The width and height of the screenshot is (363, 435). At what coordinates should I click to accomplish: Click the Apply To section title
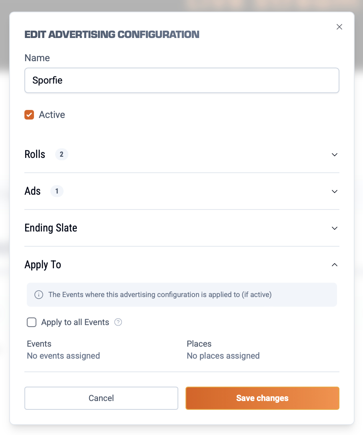tap(43, 265)
